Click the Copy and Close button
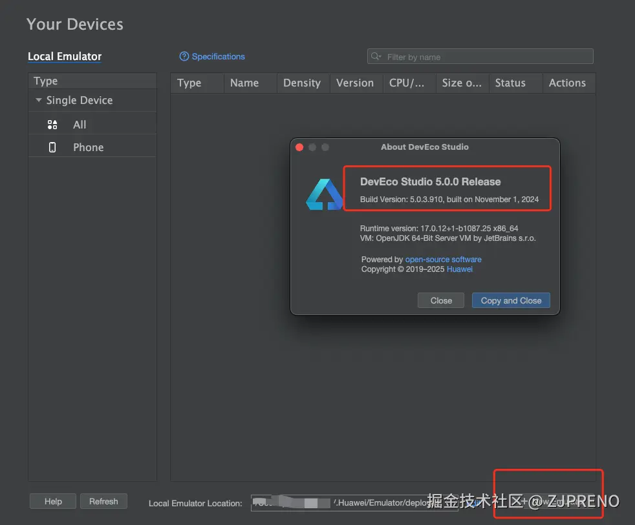This screenshot has height=525, width=635. tap(511, 300)
